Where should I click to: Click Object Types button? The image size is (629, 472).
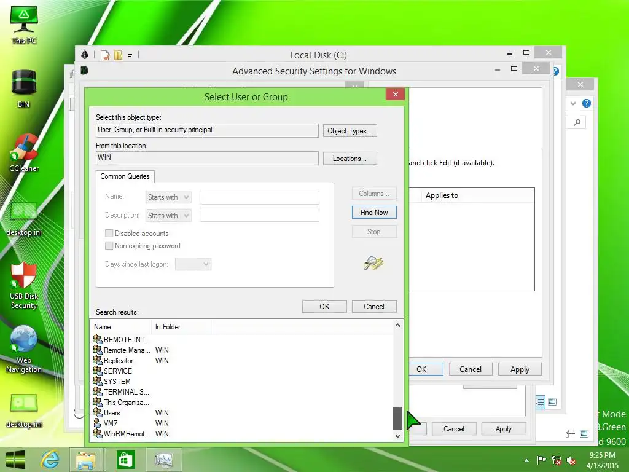(350, 131)
